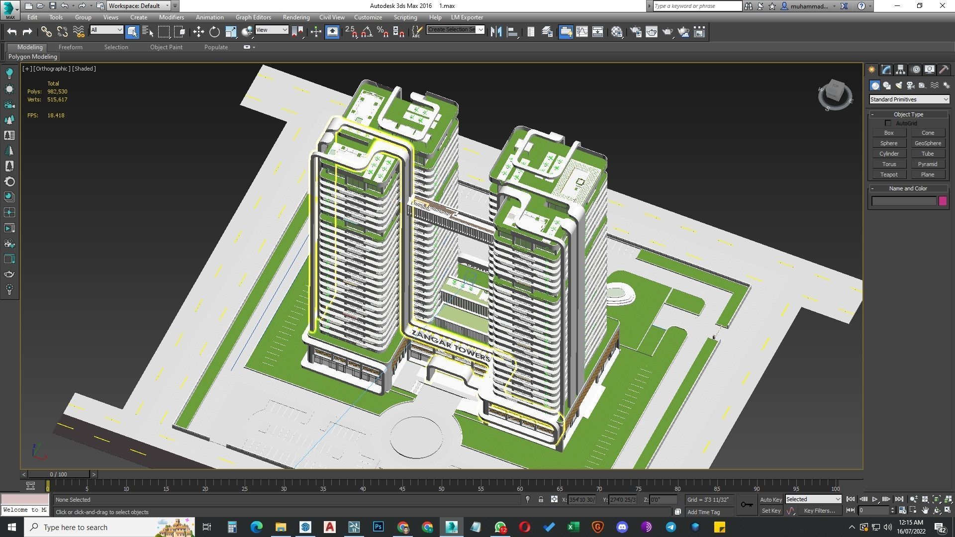The width and height of the screenshot is (955, 537).
Task: Toggle Absolute transform type-in mode
Action: [554, 500]
